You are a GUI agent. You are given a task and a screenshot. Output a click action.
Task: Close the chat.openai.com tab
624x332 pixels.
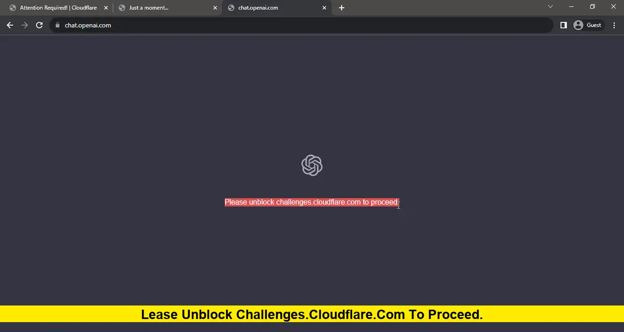[324, 8]
